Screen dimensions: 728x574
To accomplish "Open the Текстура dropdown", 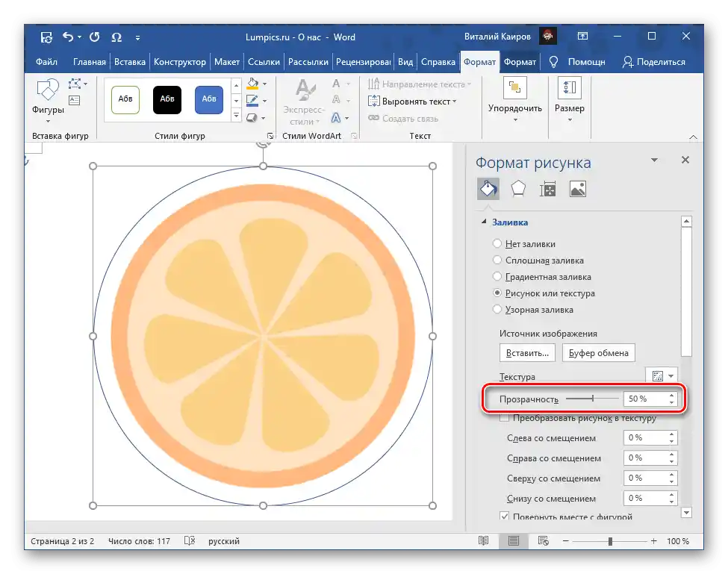I will point(662,376).
